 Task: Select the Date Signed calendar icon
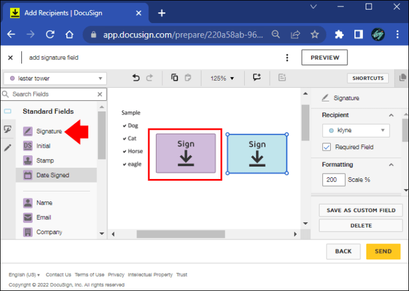click(28, 175)
